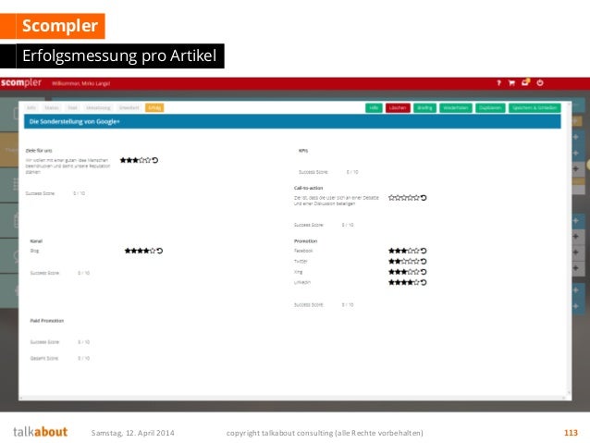Click the Kanal section heading
The image size is (590, 443).
click(36, 240)
